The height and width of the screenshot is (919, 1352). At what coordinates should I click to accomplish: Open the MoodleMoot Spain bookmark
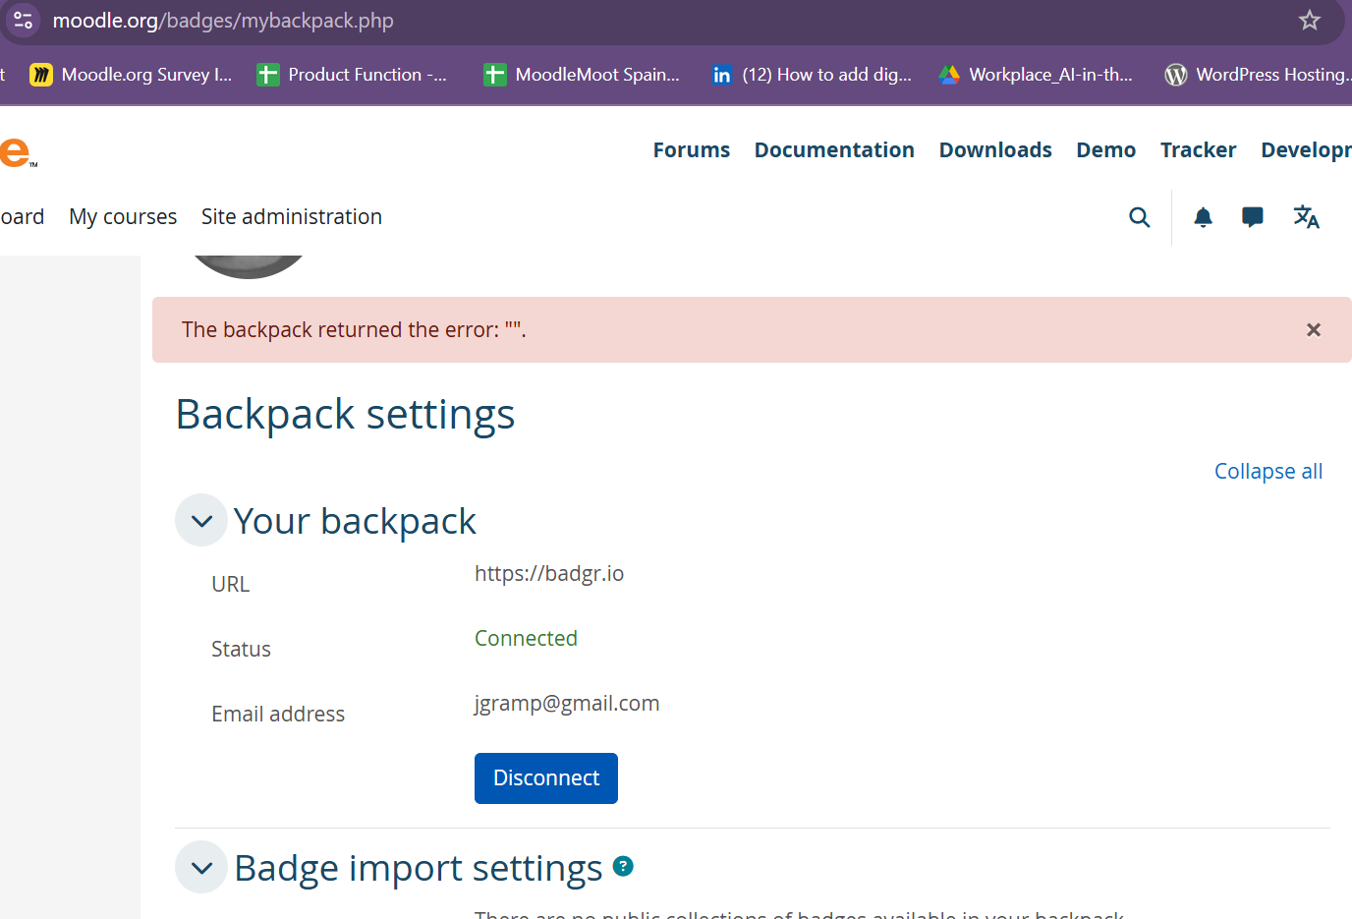[x=582, y=75]
